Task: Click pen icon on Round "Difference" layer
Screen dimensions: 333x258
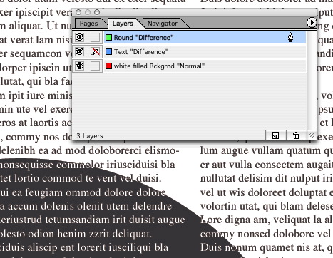Action: (x=290, y=37)
